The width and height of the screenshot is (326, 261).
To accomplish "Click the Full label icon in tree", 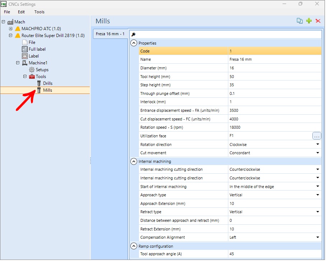I will tap(25, 49).
